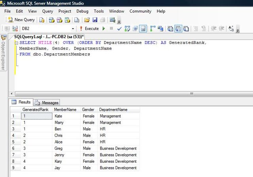This screenshot has height=177, width=253.
Task: Click the editor scrollbar left arrow
Action: pyautogui.click(x=11, y=93)
